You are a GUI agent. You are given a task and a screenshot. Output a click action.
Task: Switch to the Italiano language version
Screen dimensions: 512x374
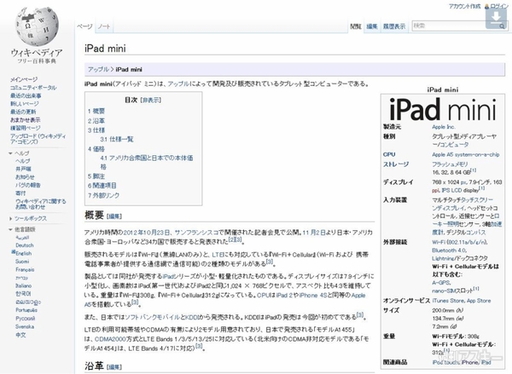(x=24, y=285)
